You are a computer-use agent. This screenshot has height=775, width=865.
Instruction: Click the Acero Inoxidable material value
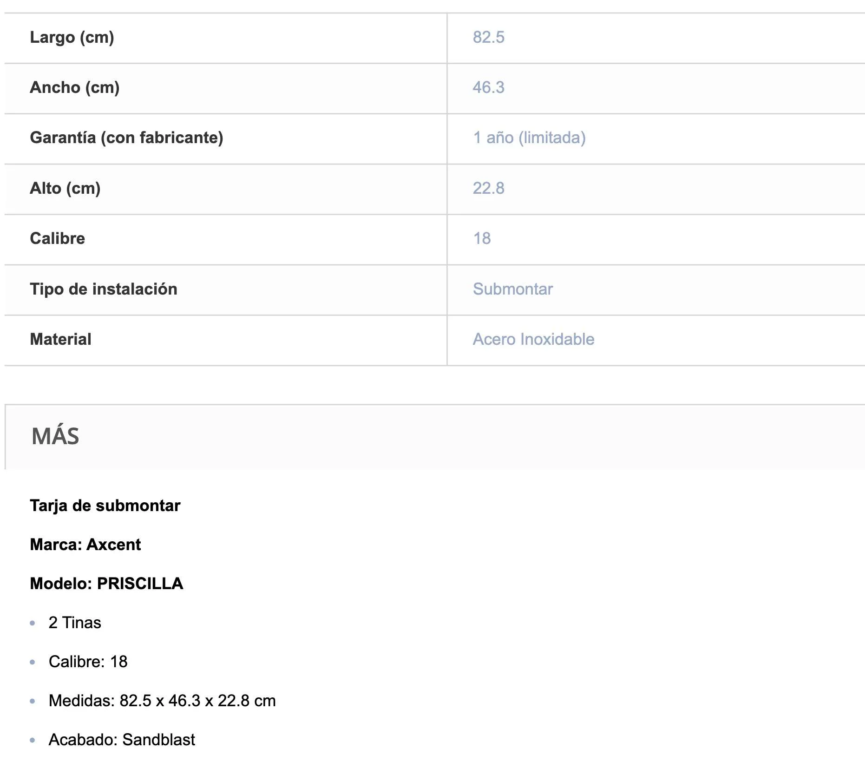tap(533, 339)
